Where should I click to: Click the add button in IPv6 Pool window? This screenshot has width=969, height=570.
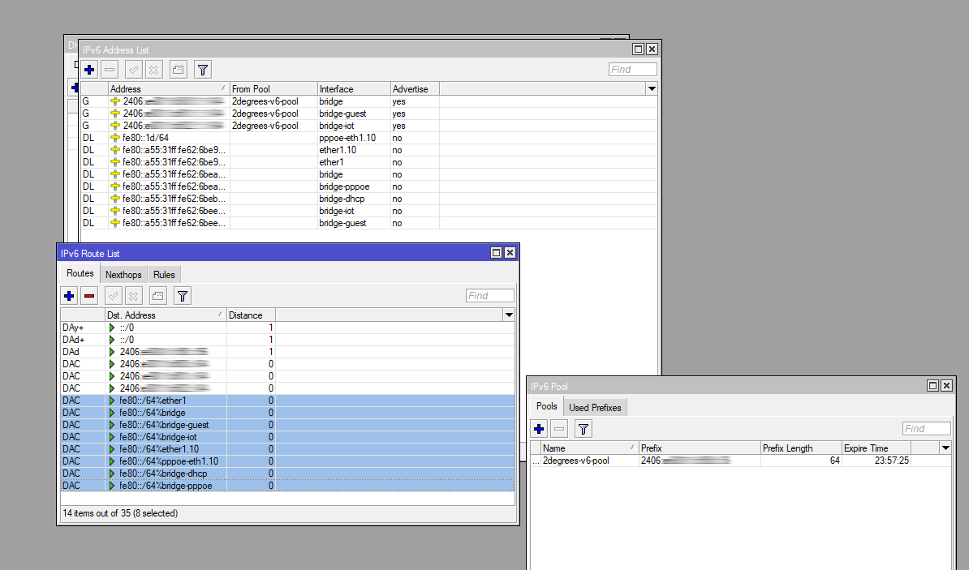(539, 429)
